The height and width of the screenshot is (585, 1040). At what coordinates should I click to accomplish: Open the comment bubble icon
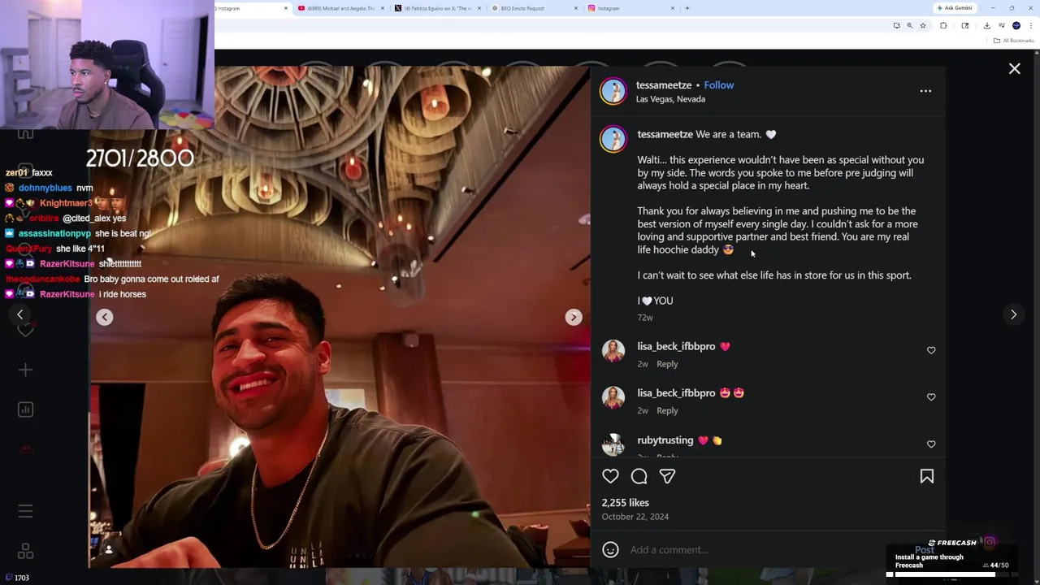639,476
